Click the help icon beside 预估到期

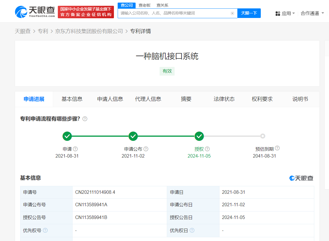click(277, 148)
